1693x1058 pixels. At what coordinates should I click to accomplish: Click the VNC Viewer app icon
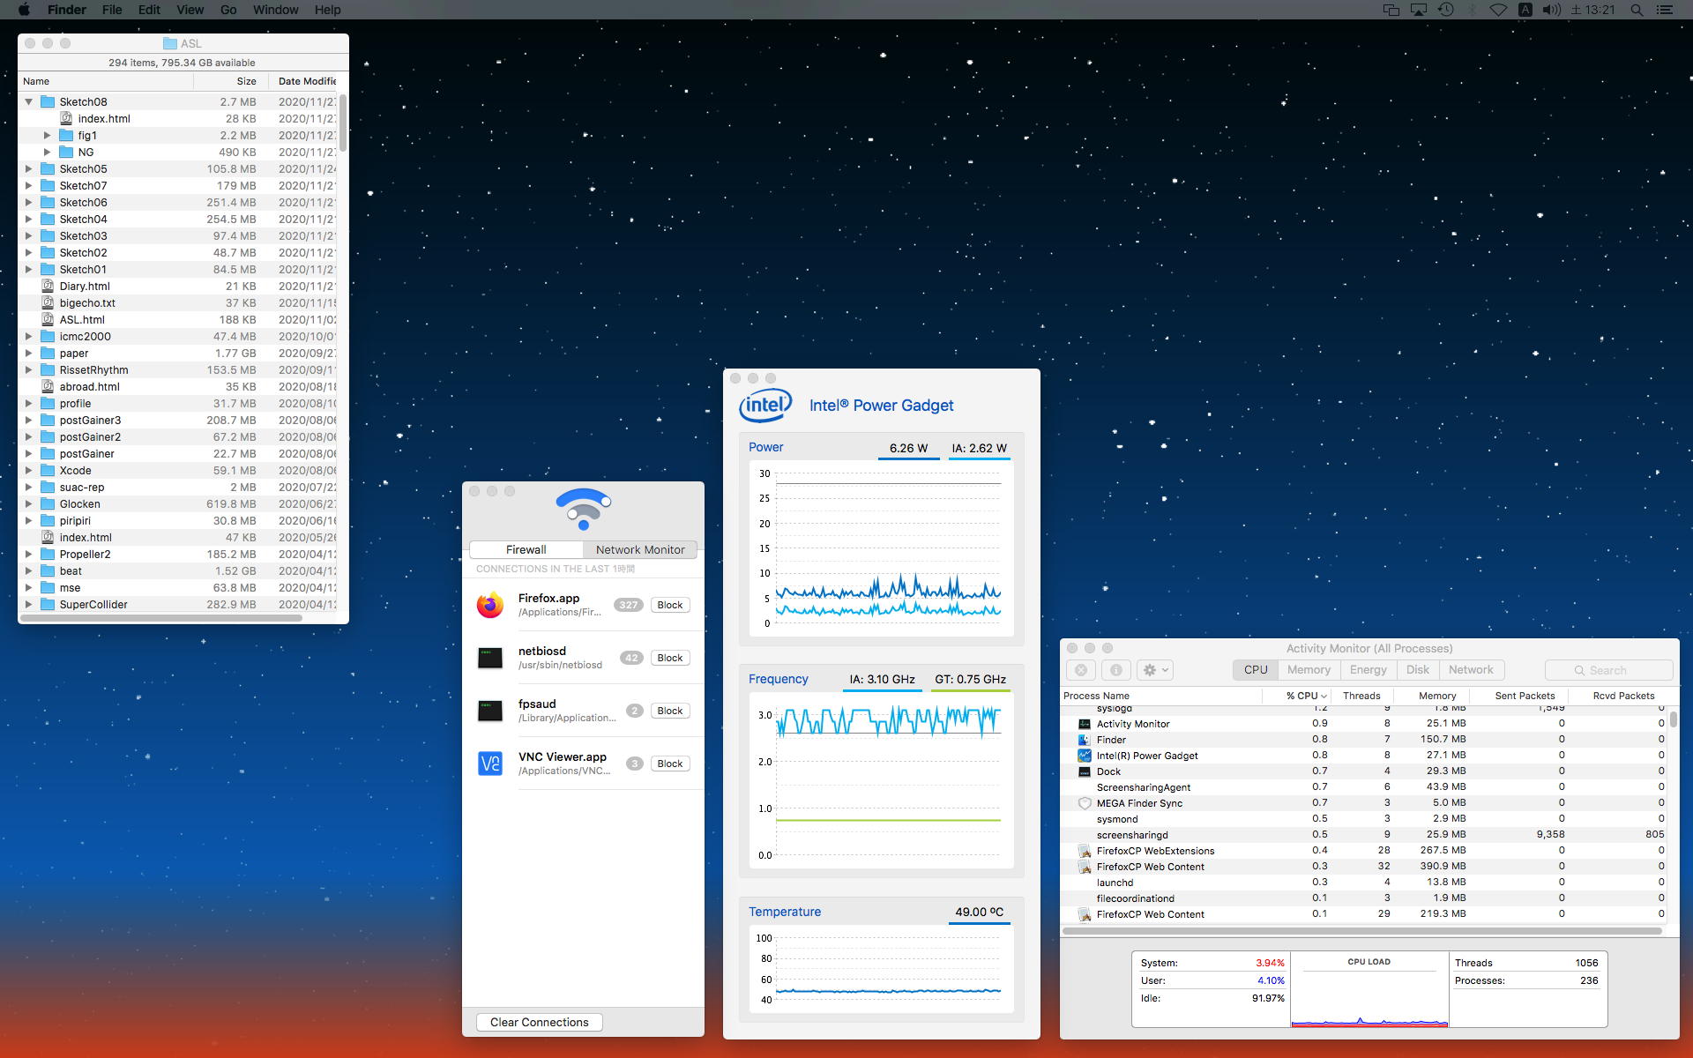(x=490, y=764)
